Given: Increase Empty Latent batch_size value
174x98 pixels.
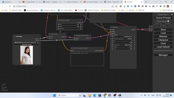Looking at the screenshot, I should point(81,29).
